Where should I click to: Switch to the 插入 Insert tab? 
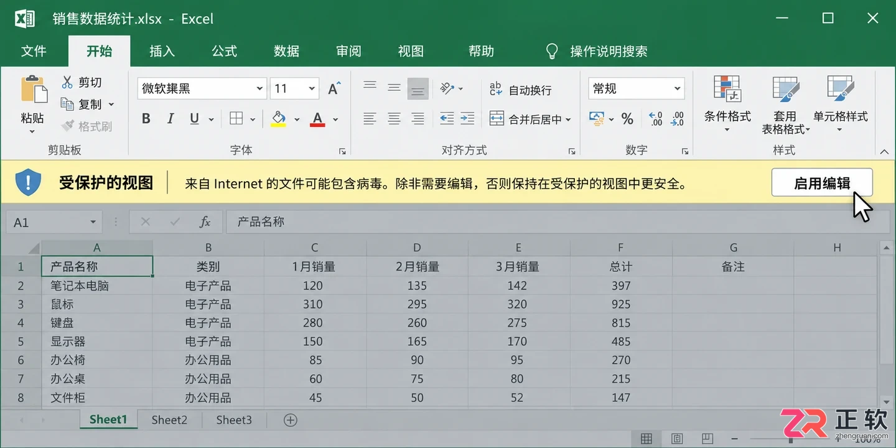click(x=162, y=51)
